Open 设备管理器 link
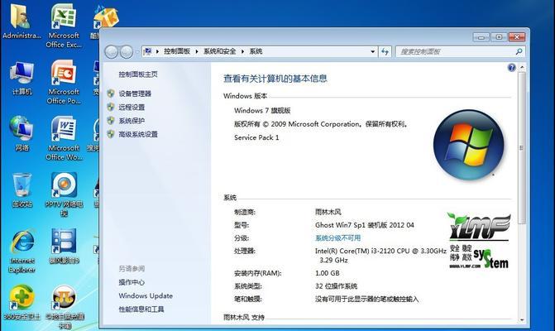This screenshot has width=555, height=331. coord(135,94)
